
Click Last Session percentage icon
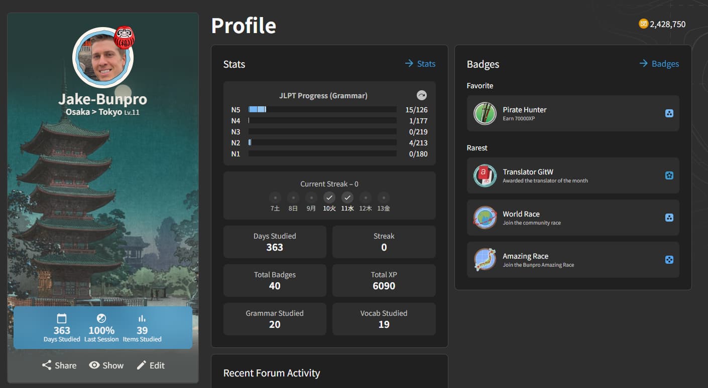point(101,318)
